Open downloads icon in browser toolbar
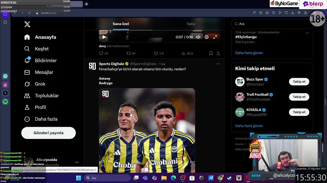The height and width of the screenshot is (183, 327). click(293, 13)
